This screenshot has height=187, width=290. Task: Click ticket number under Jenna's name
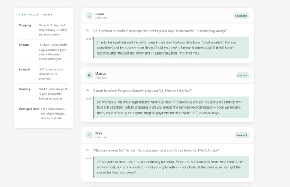(x=101, y=18)
